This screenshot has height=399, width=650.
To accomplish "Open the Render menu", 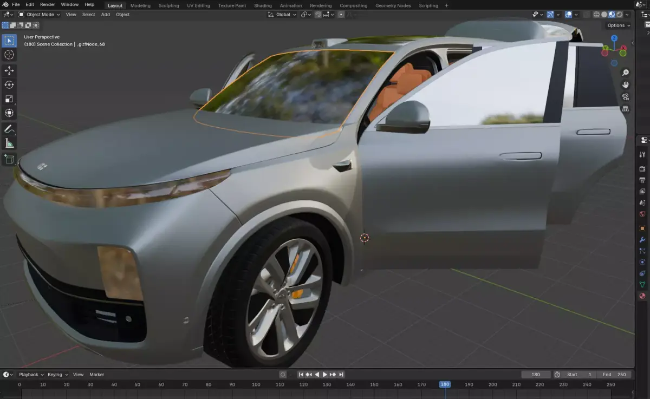I will pyautogui.click(x=48, y=4).
